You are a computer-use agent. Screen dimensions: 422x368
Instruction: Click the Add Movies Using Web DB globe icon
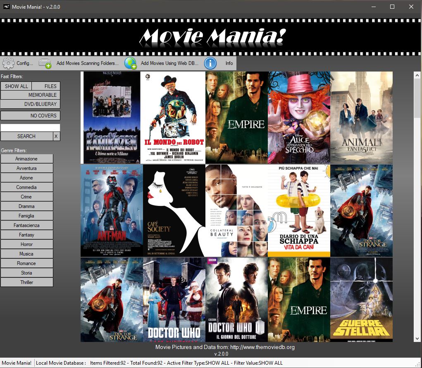click(131, 63)
